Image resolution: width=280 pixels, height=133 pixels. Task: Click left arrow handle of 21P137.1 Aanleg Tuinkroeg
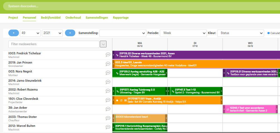pyautogui.click(x=113, y=91)
